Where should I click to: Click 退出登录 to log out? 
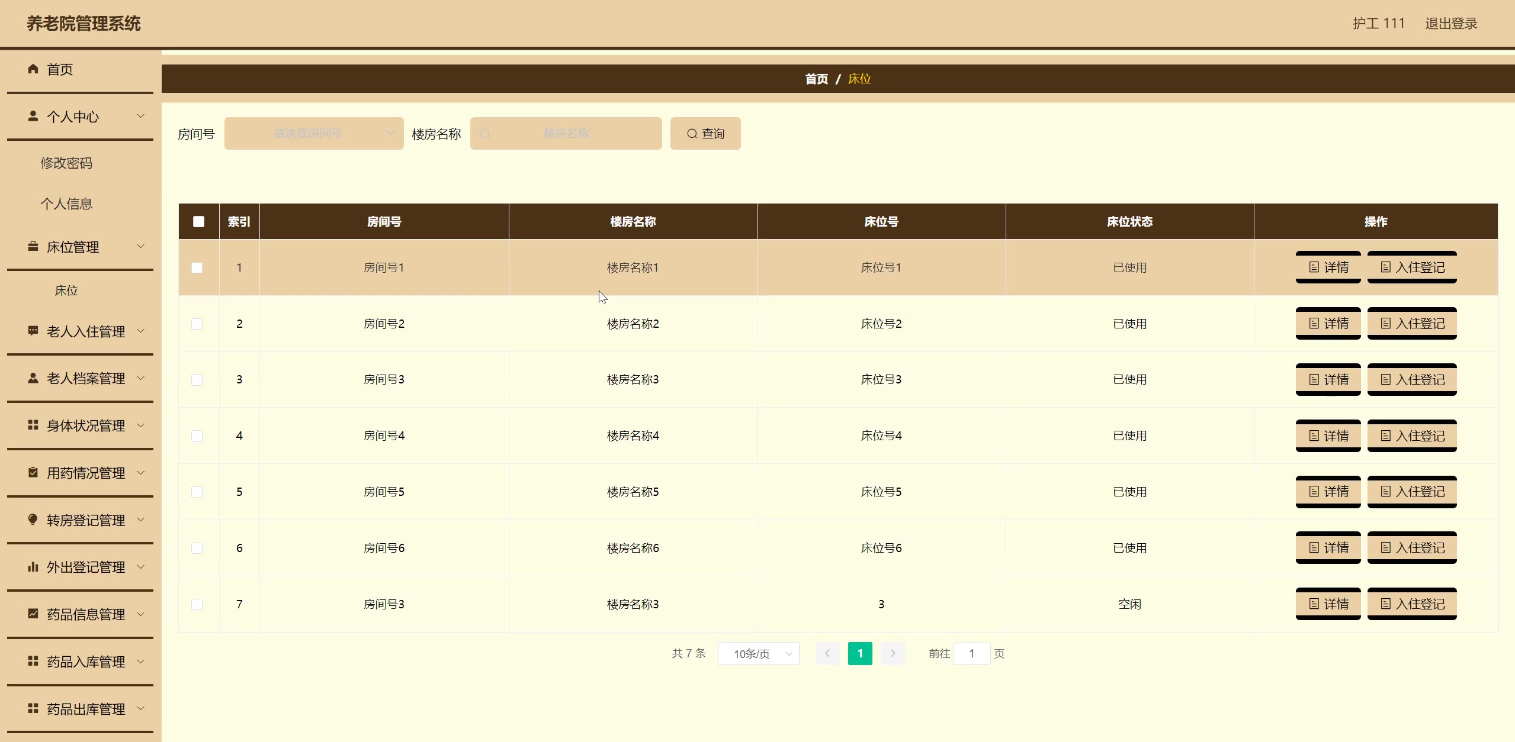(x=1450, y=24)
